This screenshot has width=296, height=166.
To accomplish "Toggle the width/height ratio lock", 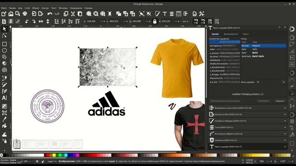I will [x=155, y=22].
